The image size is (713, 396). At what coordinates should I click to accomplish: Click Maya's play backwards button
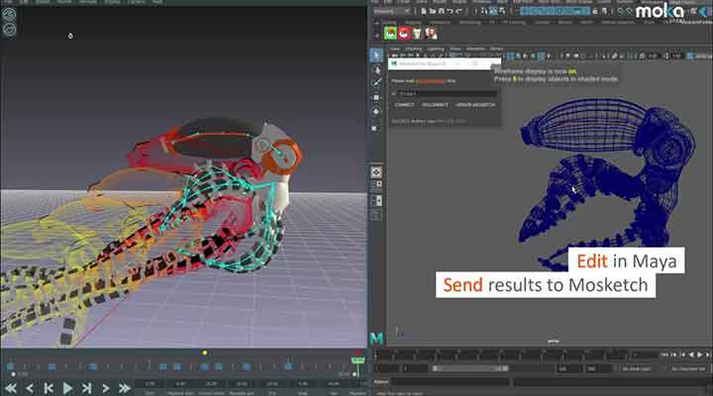(x=691, y=354)
